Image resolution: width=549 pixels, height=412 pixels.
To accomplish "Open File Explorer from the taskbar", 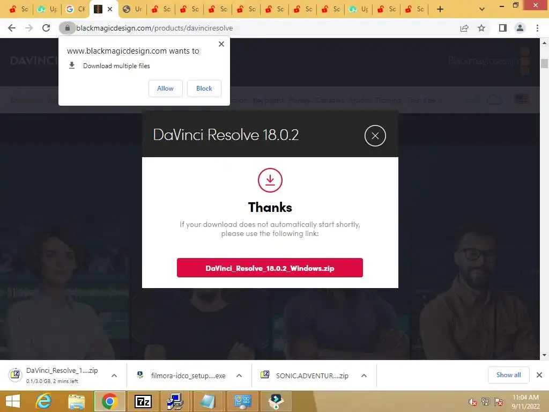I will (76, 401).
